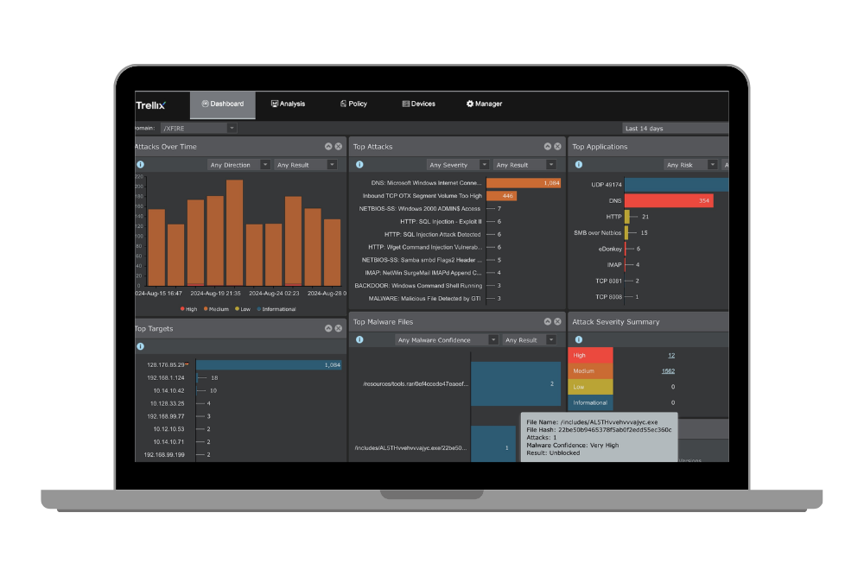Screen dimensions: 864x576
Task: Expand the Any Severity dropdown
Action: (x=458, y=165)
